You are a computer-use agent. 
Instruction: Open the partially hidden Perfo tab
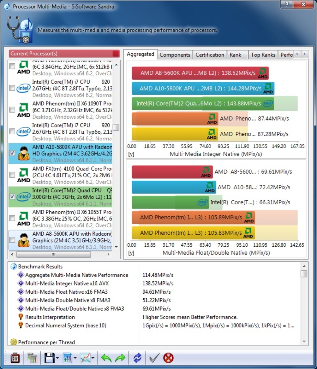pyautogui.click(x=286, y=55)
